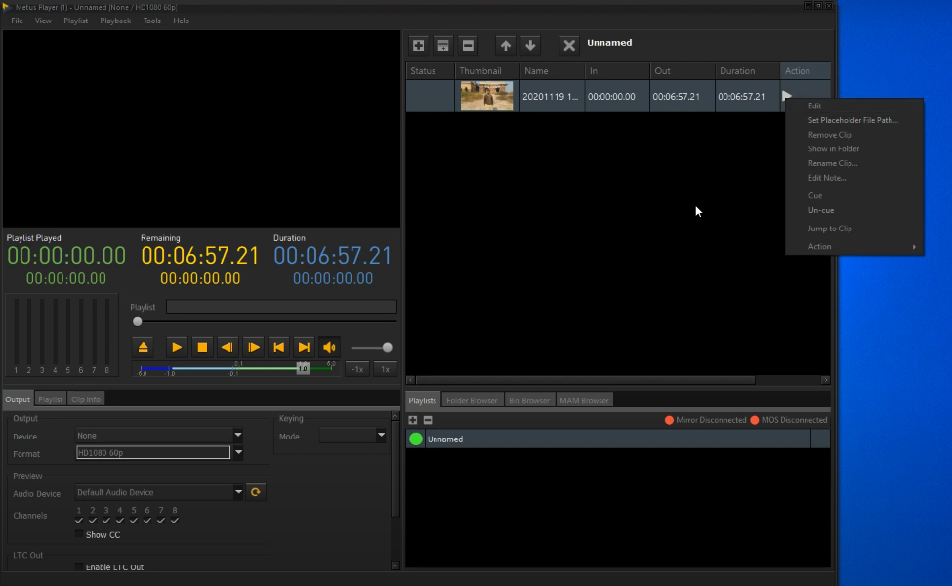
Task: Start playback with the Play button
Action: [x=177, y=348]
